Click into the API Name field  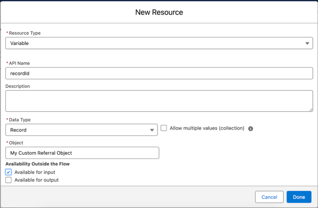tap(159, 74)
